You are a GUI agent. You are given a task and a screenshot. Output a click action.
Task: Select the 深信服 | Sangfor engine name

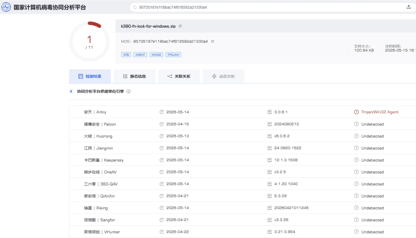tap(100, 220)
